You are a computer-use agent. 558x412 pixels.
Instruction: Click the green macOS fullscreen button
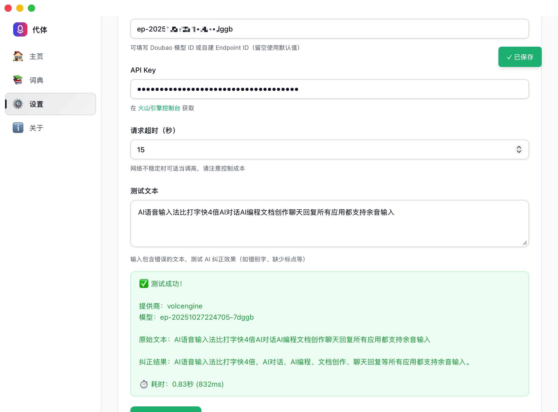coord(31,8)
